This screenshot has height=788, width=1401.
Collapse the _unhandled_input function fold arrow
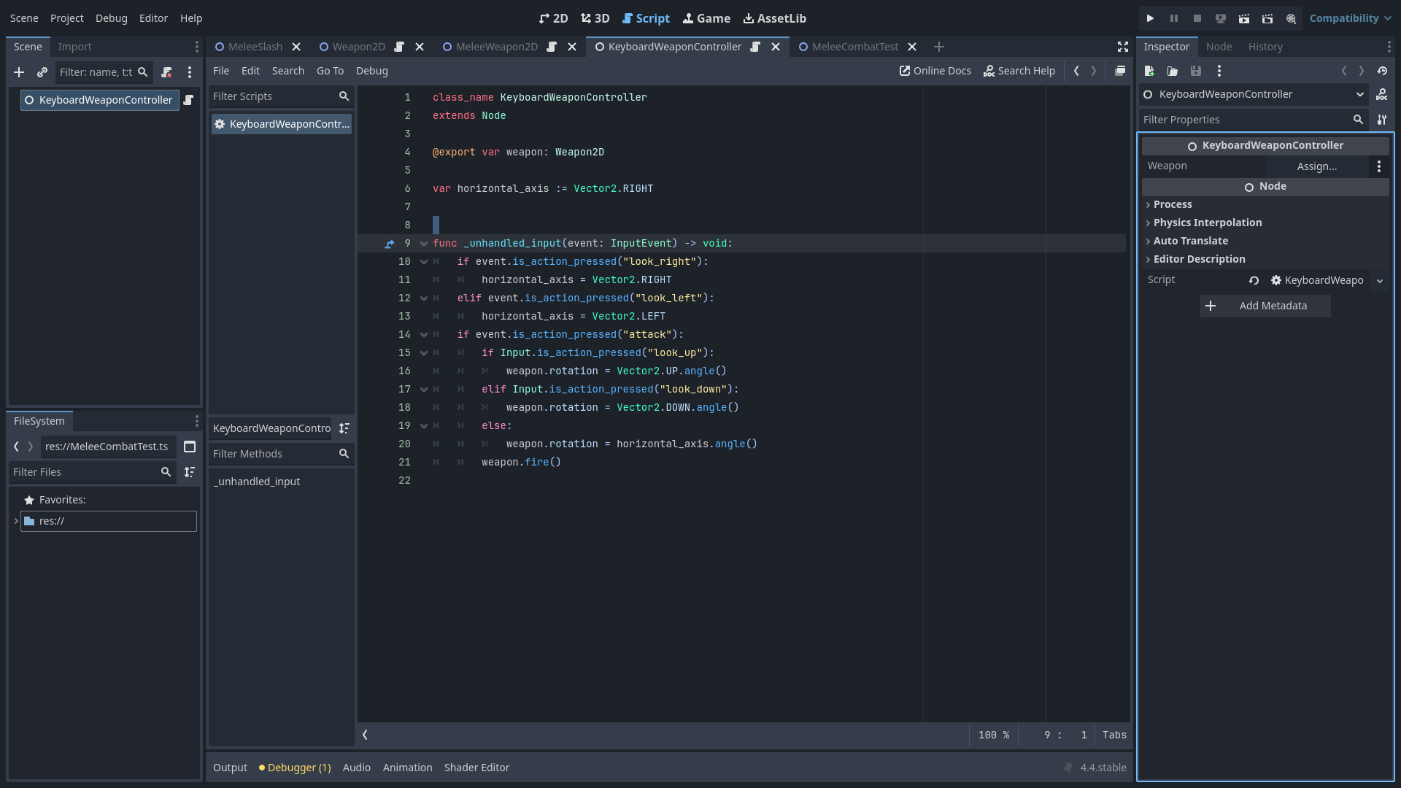[424, 244]
